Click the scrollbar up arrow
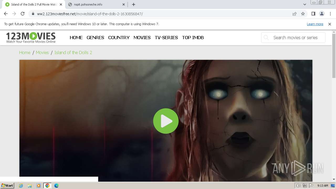 [x=334, y=32]
